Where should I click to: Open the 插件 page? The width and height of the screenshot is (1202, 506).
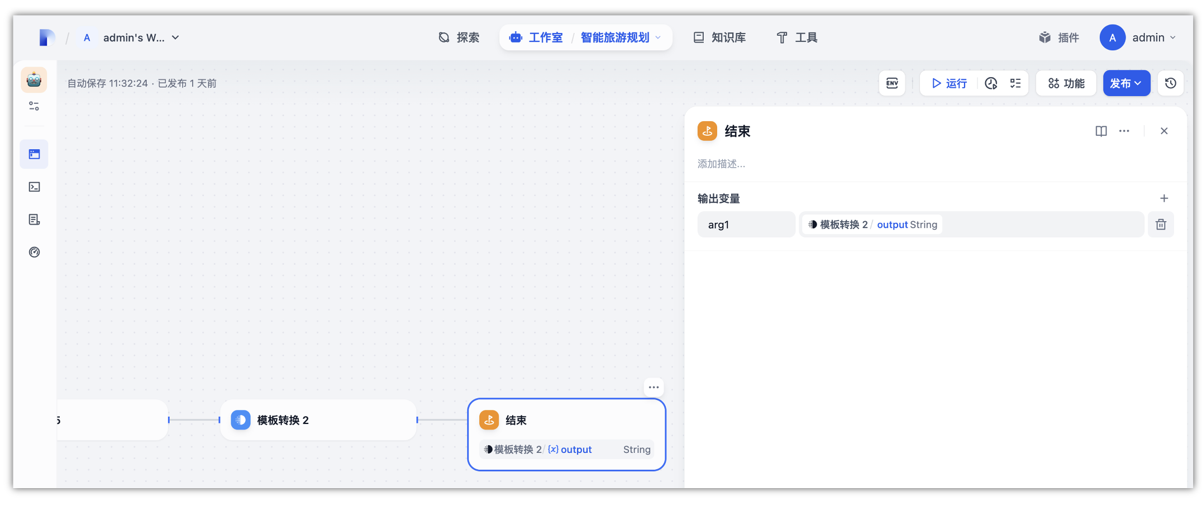pos(1058,37)
